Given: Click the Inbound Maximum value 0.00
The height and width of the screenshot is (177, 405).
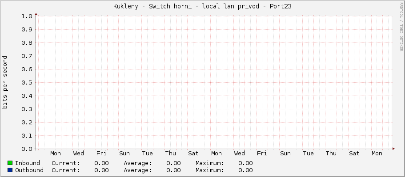Looking at the screenshot, I should tap(246, 163).
